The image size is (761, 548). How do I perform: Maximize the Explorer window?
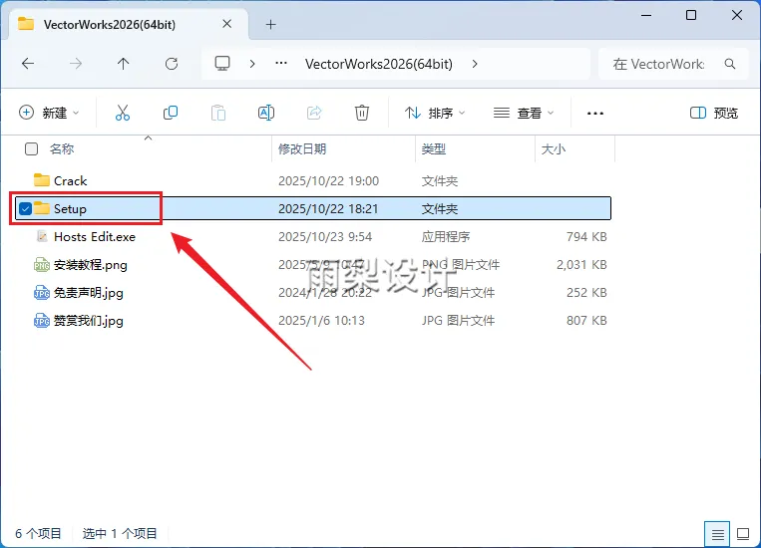coord(691,16)
